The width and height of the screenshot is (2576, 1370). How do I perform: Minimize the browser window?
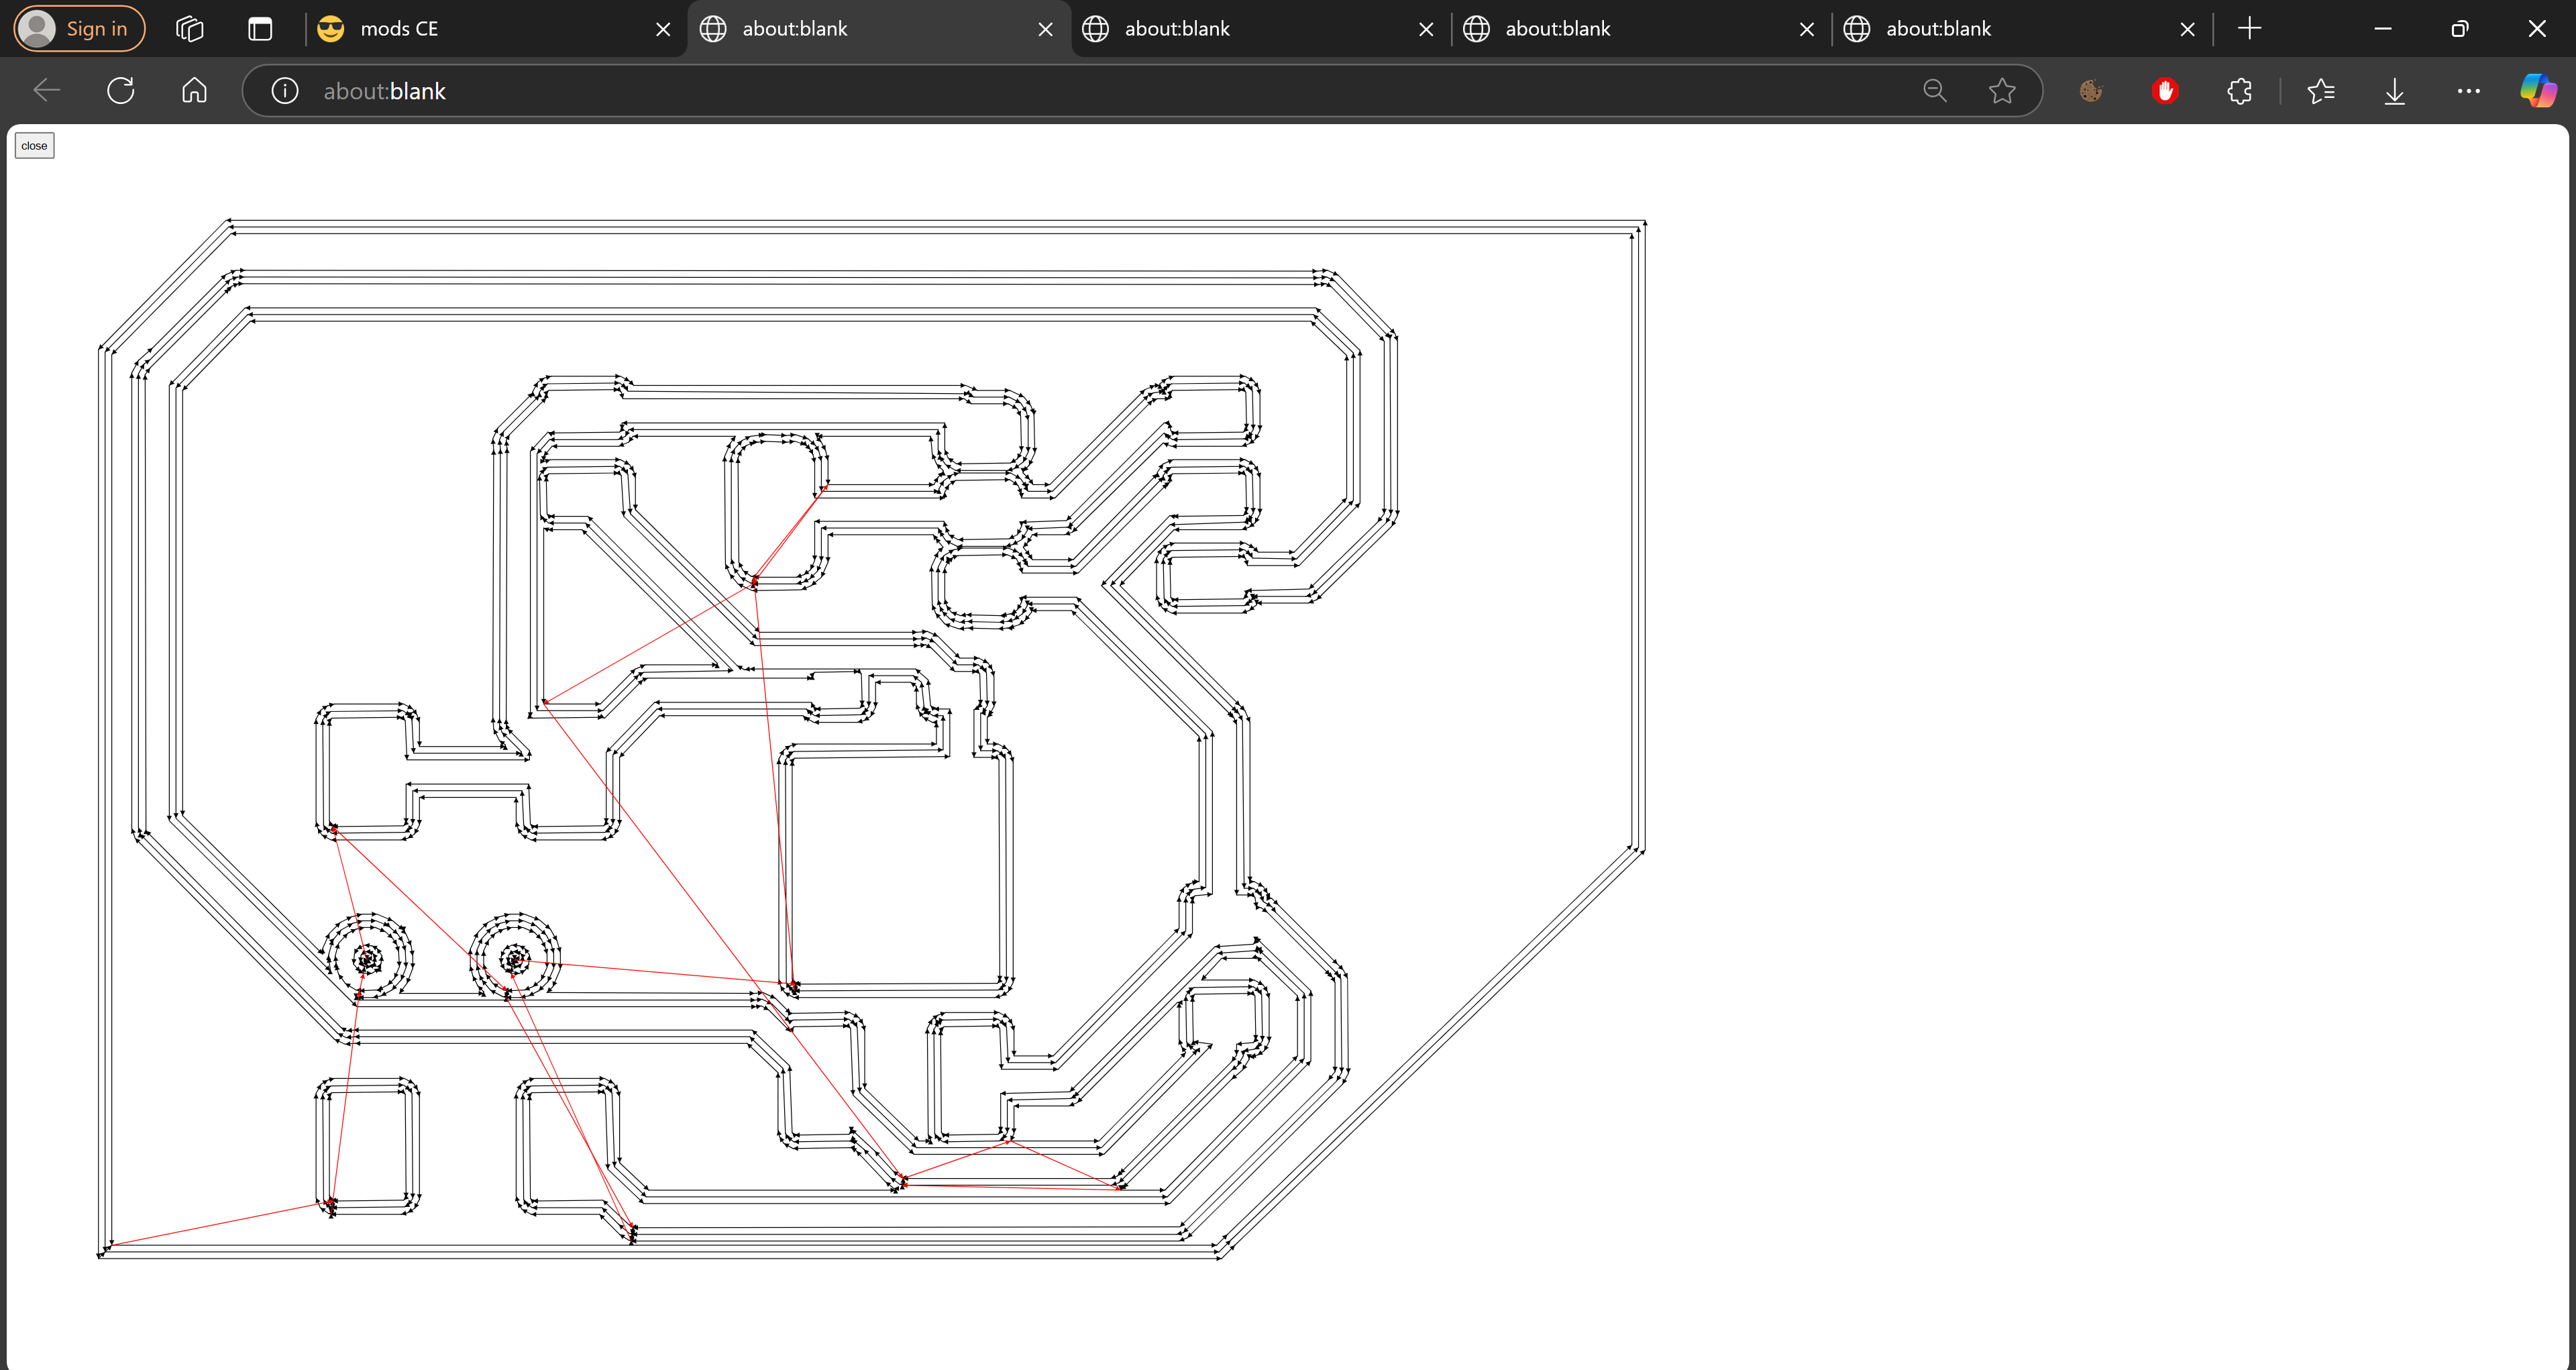pos(2383,29)
